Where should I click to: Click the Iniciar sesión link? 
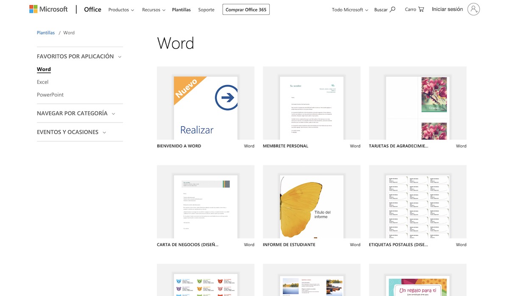447,9
